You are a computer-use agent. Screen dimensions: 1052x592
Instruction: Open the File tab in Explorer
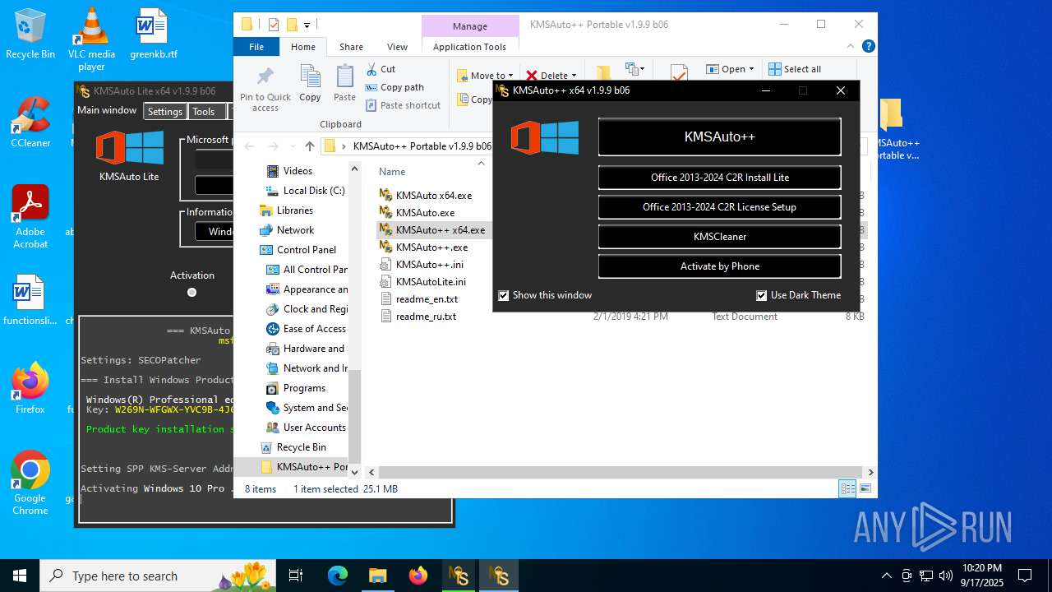[256, 47]
